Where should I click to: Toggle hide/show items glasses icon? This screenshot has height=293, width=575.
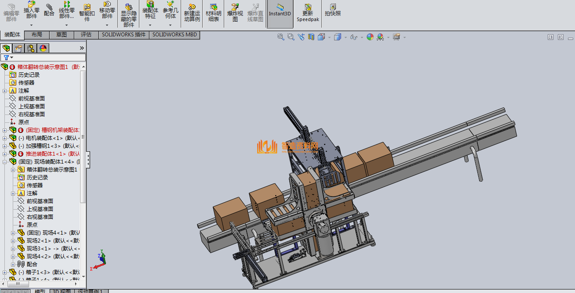tap(354, 37)
